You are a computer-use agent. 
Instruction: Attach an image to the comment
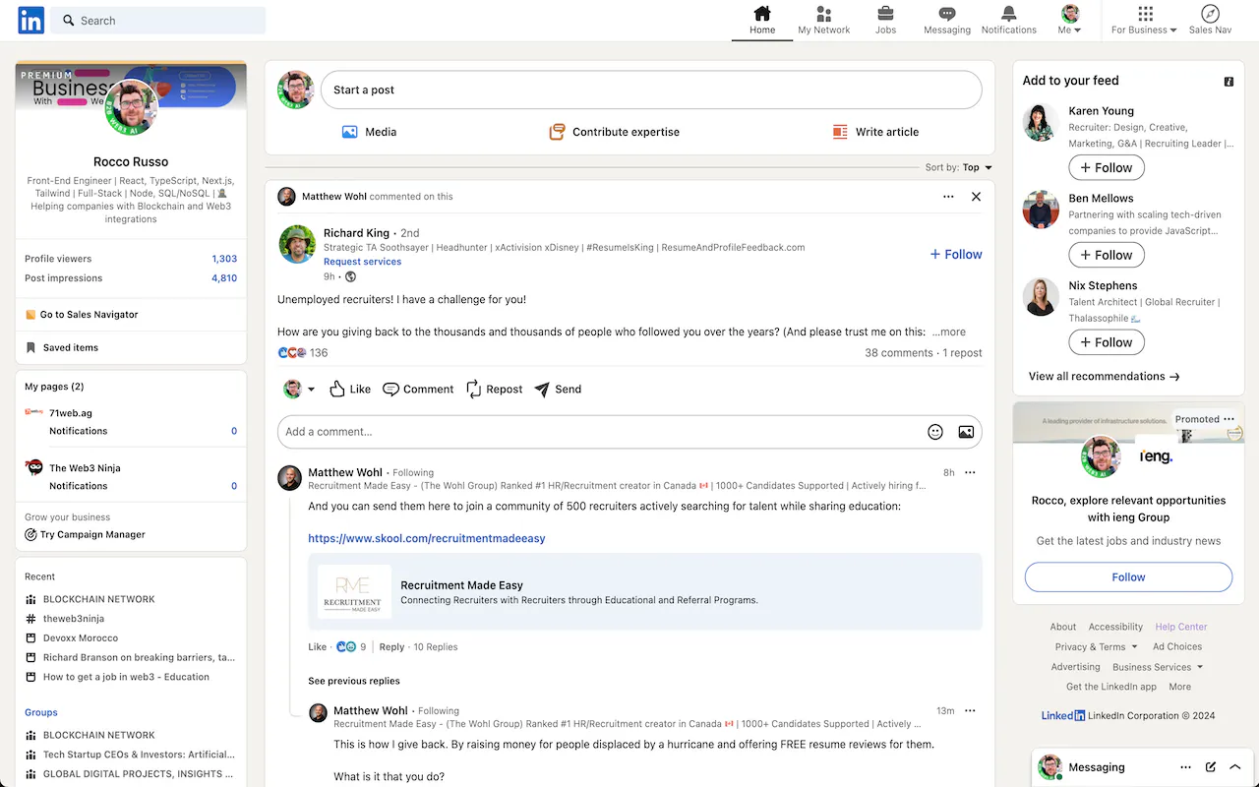coord(966,432)
